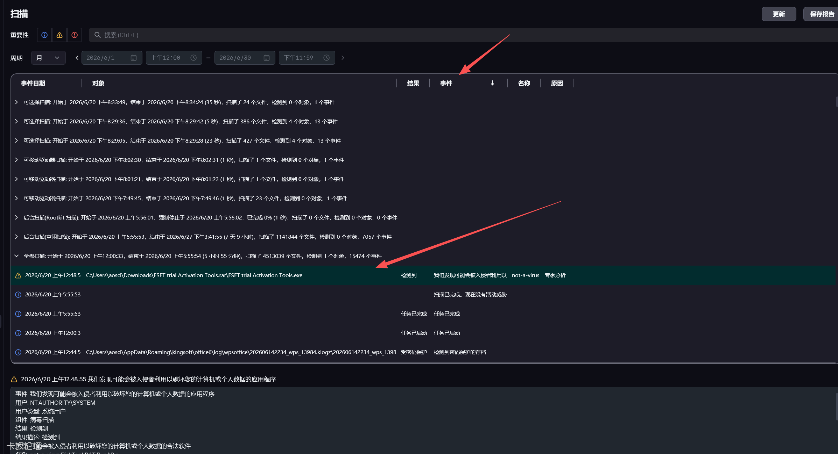This screenshot has width=838, height=454.
Task: Expand removable drive scan at 下午7:49:45
Action: (16, 198)
